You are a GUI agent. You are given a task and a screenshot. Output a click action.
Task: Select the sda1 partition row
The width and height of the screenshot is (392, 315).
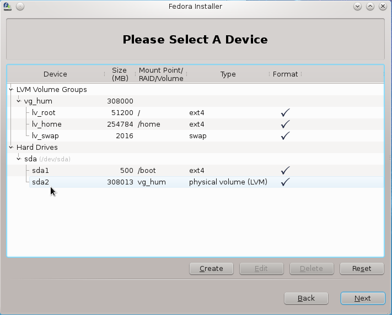[196, 170]
